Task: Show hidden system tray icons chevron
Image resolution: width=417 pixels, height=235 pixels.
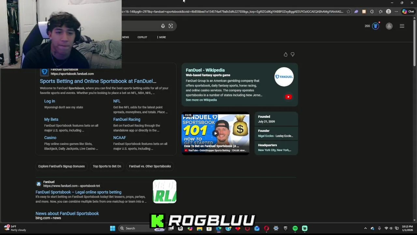Action: 365,228
